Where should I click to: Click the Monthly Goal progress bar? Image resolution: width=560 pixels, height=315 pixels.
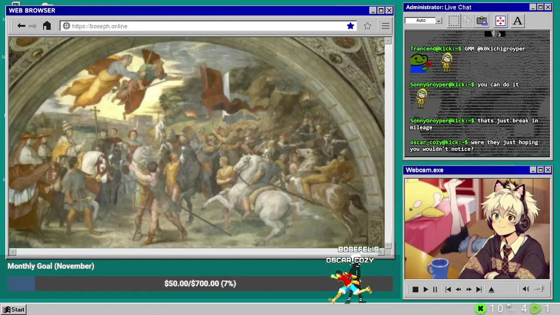click(200, 283)
